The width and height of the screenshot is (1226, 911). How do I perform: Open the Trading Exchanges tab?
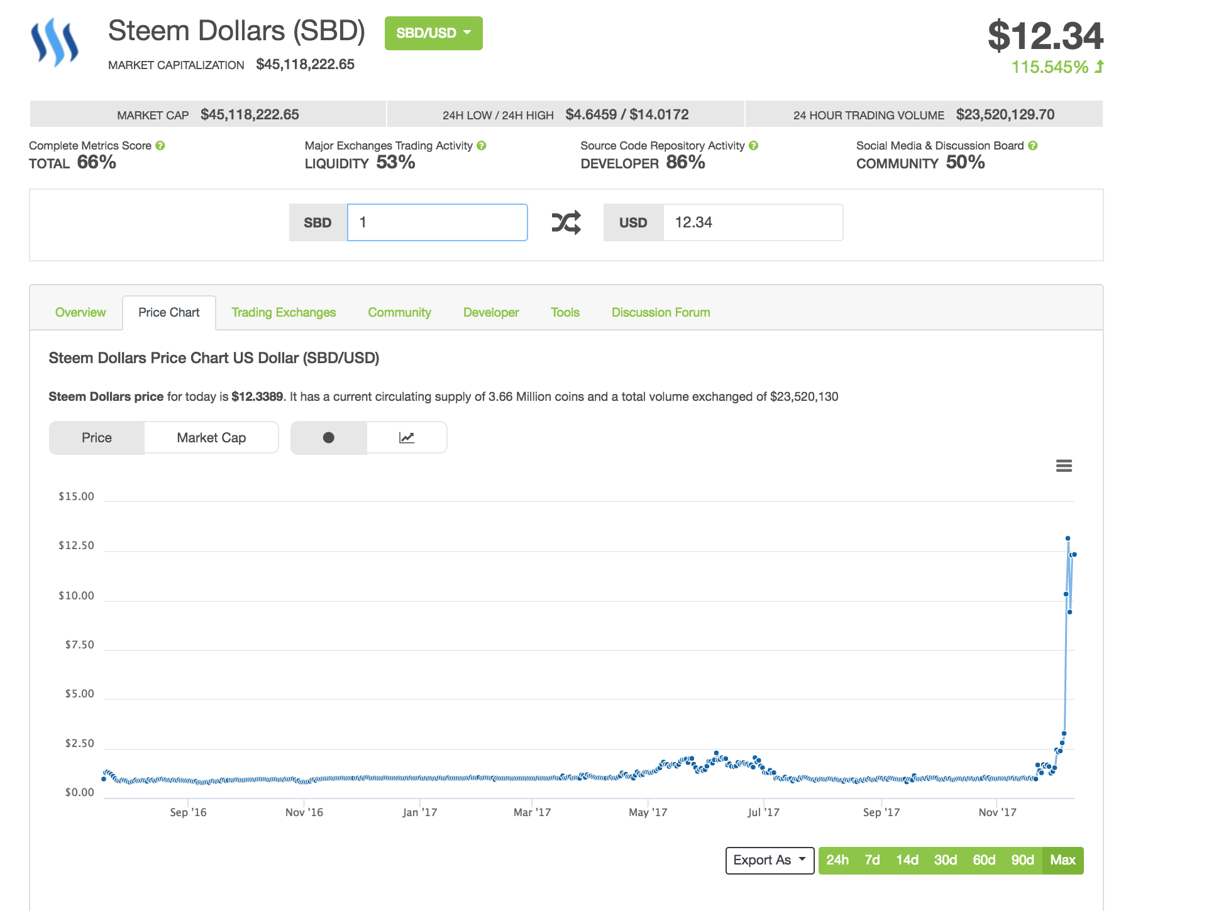[284, 312]
